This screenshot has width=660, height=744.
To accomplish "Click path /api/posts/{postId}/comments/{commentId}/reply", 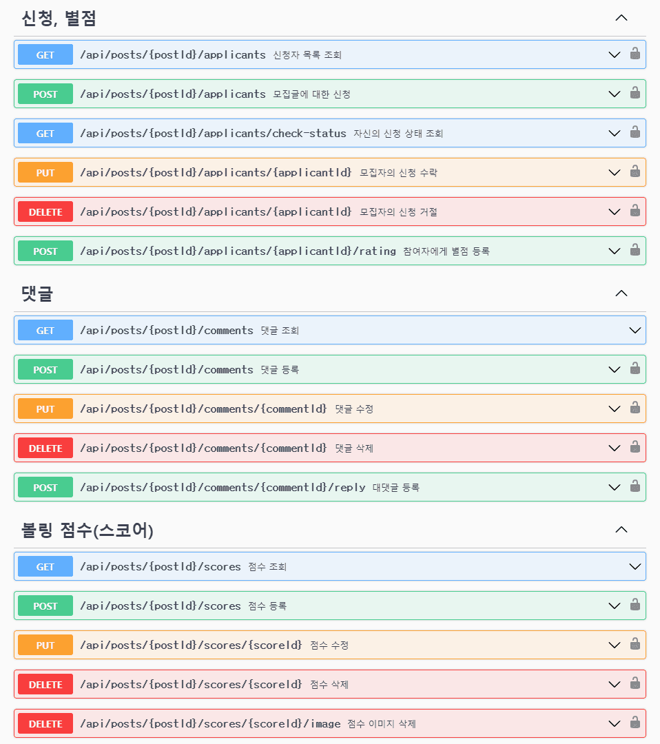I will pyautogui.click(x=223, y=487).
